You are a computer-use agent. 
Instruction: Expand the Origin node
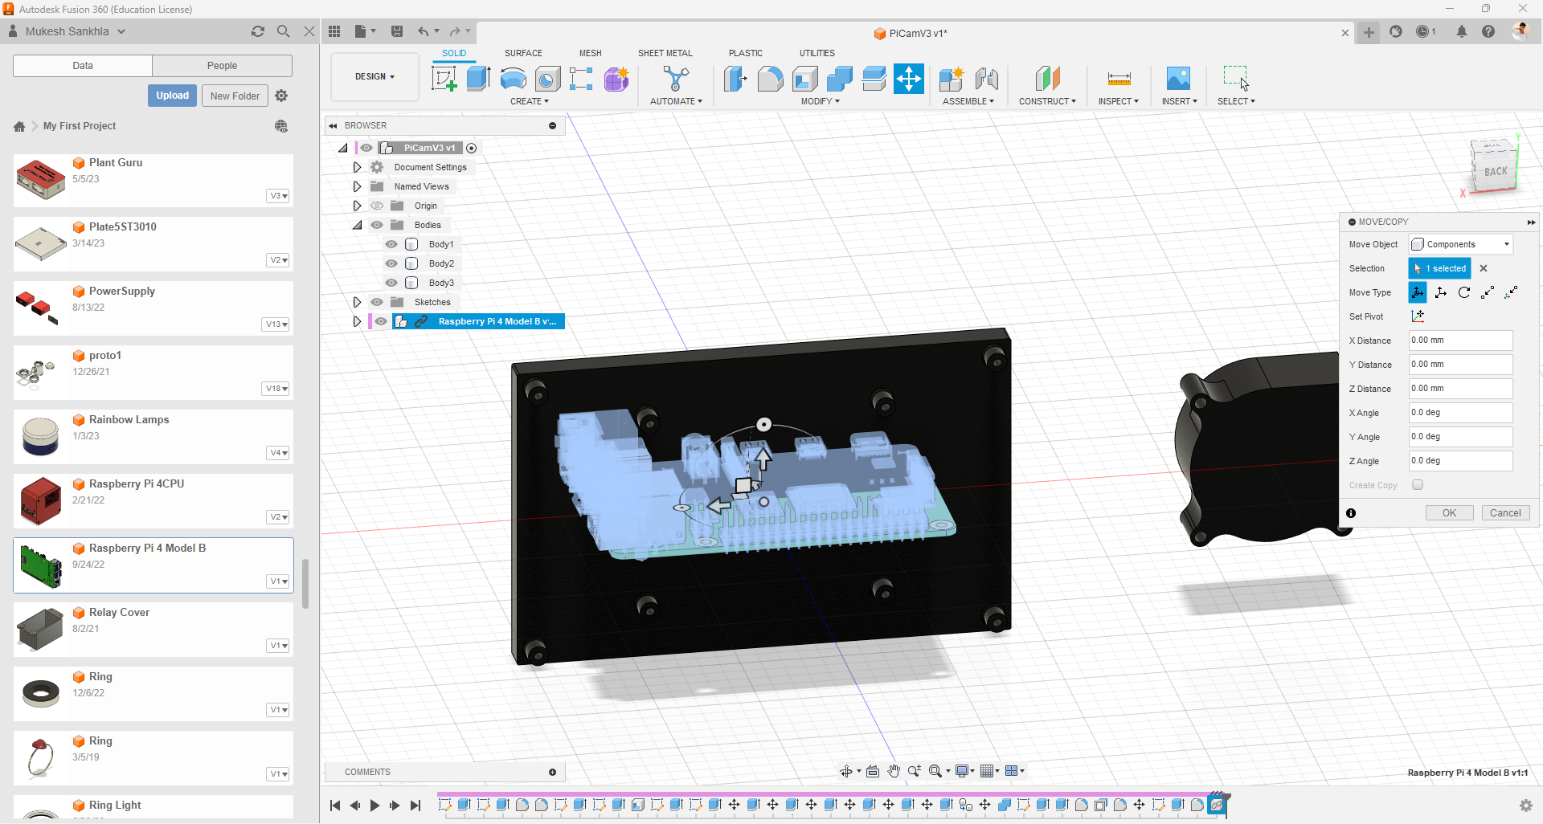pos(357,206)
